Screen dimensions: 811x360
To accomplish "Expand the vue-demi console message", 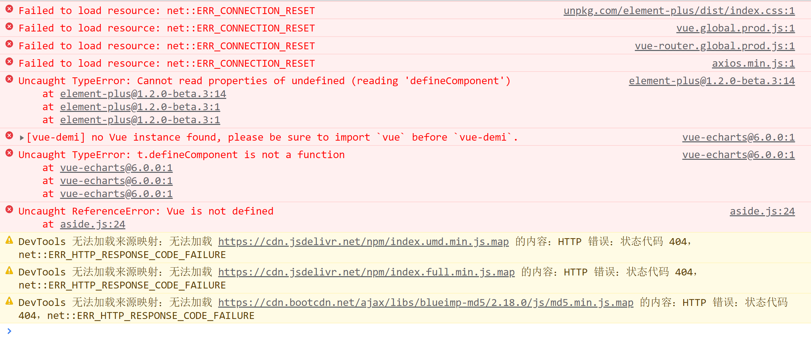I will pos(22,137).
